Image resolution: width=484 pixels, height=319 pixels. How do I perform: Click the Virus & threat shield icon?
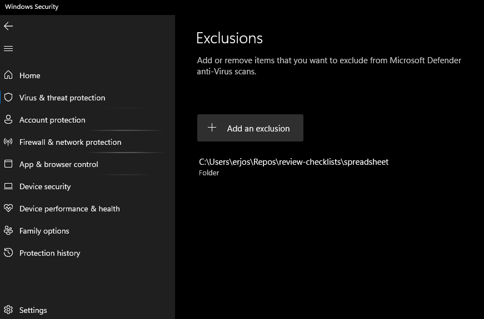8,98
